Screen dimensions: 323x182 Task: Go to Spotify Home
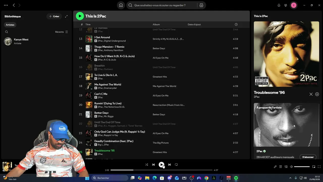tap(121, 5)
